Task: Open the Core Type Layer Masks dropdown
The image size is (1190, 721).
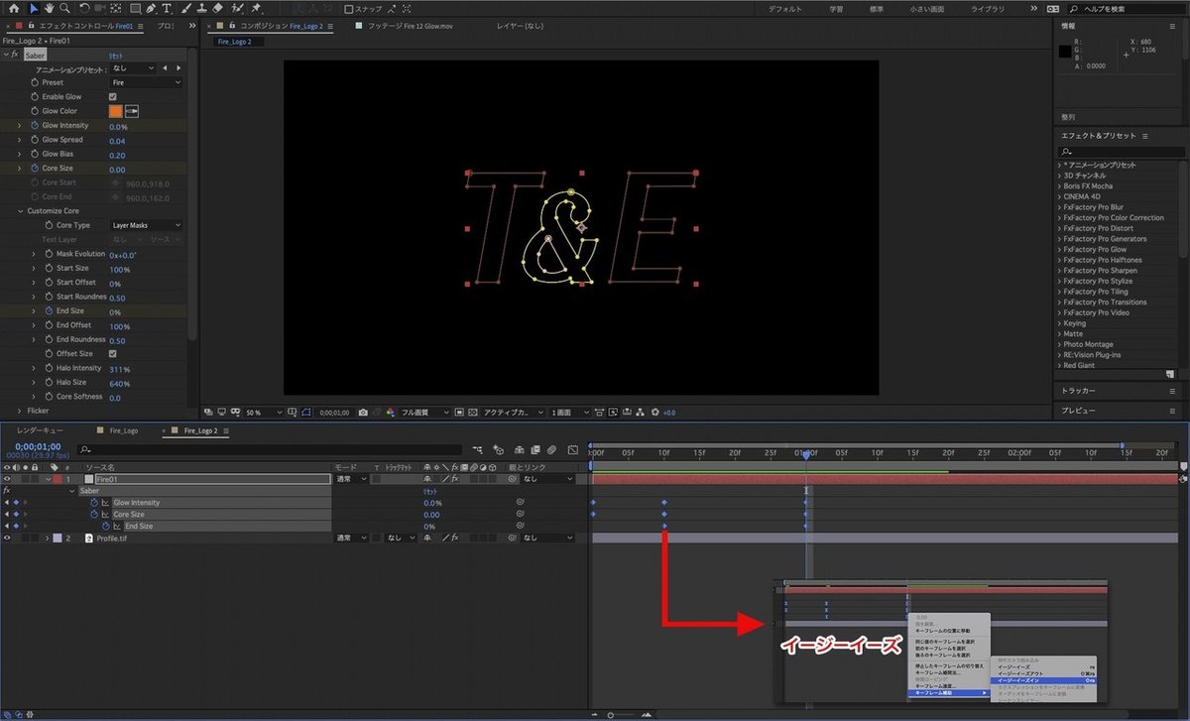Action: [x=145, y=226]
